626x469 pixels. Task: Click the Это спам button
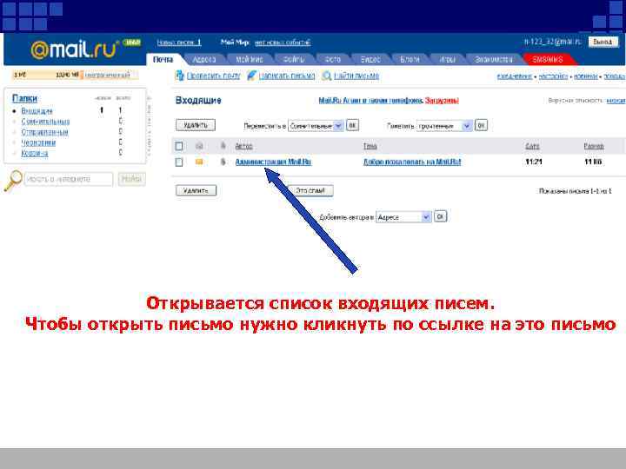pos(310,190)
